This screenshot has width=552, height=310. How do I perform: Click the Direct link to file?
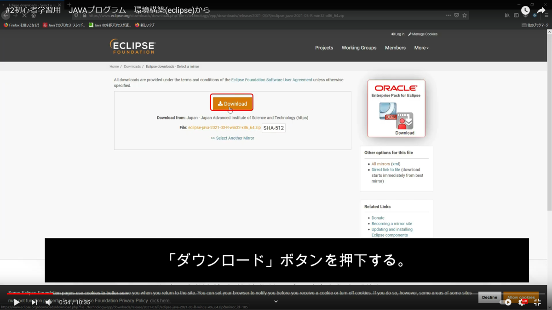(x=385, y=170)
